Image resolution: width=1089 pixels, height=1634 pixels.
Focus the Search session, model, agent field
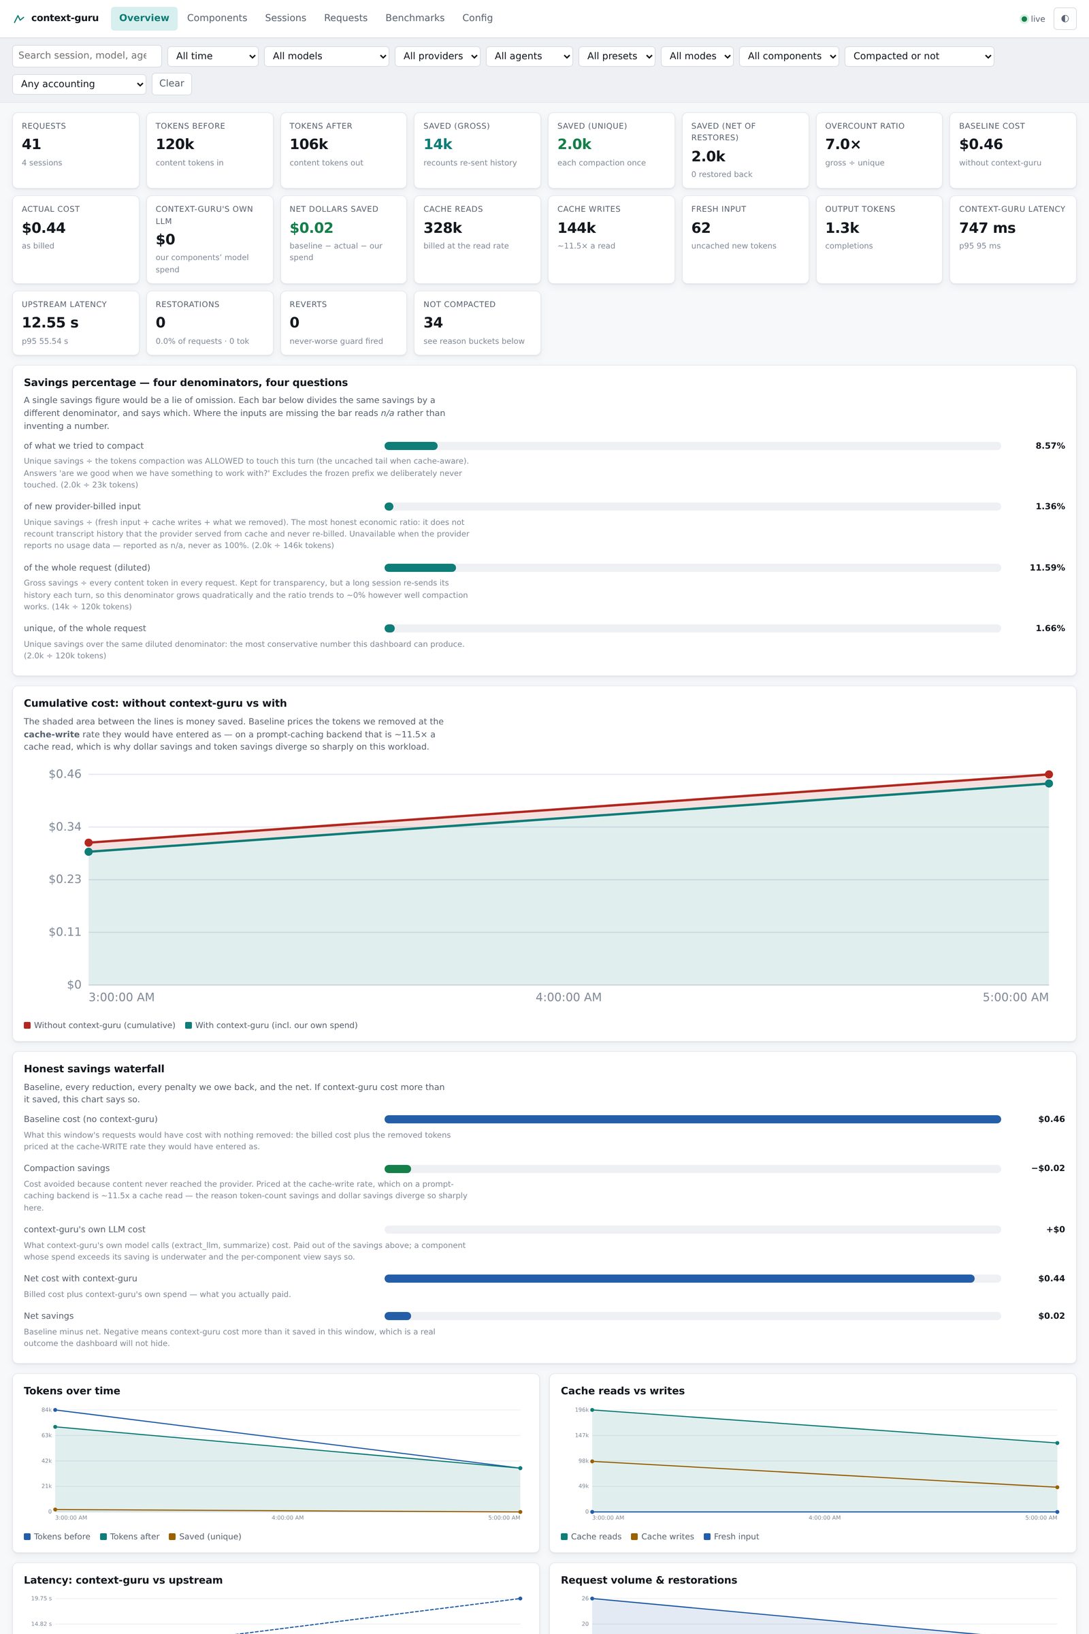87,56
